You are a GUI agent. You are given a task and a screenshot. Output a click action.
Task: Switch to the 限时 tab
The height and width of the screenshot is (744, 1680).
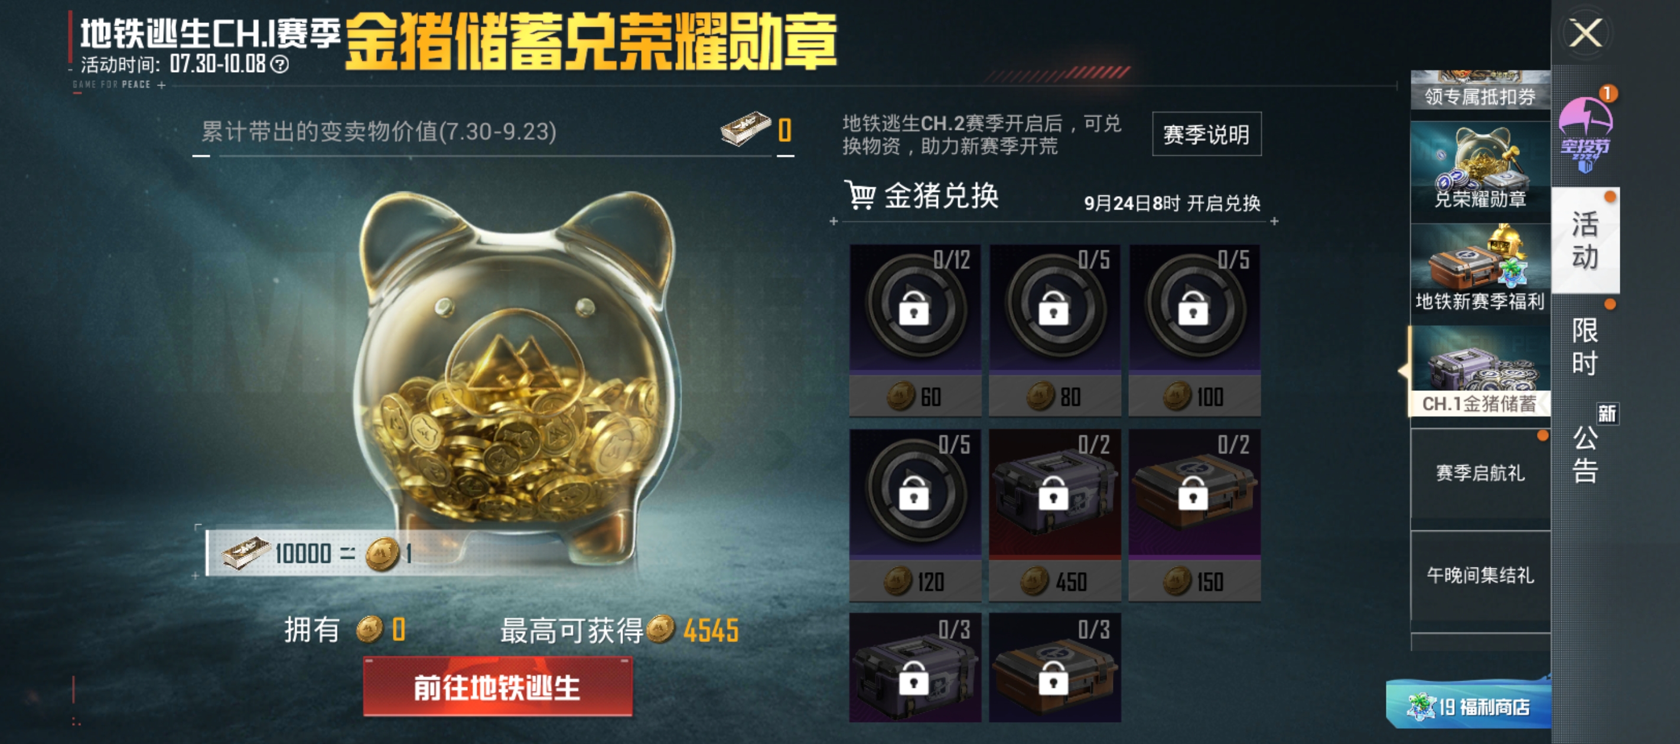(1585, 347)
